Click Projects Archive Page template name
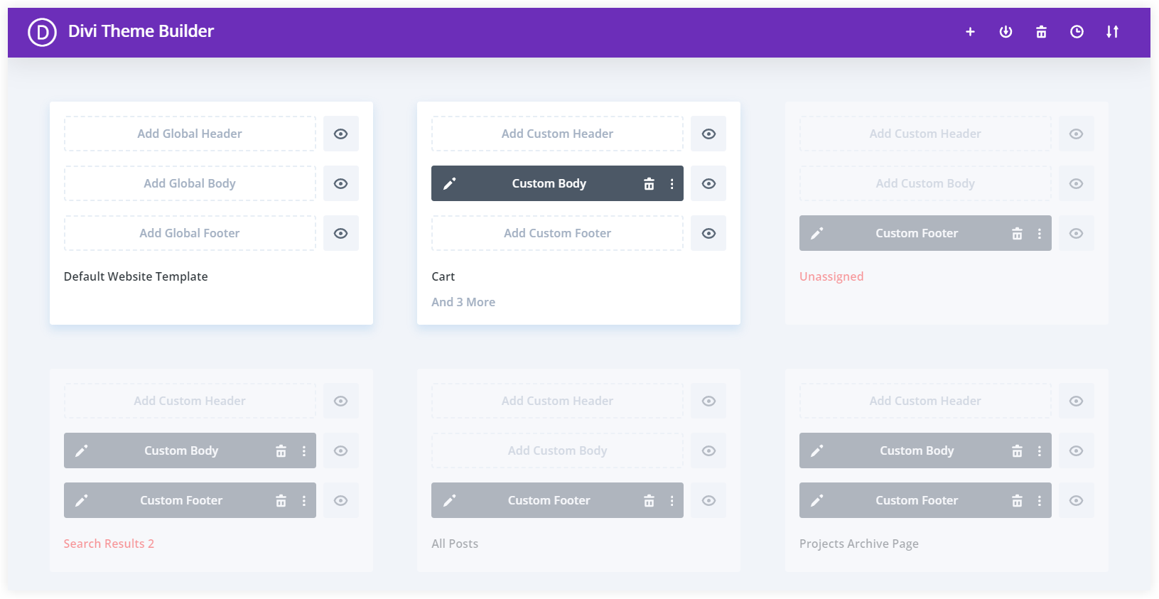Image resolution: width=1159 pixels, height=599 pixels. (859, 544)
